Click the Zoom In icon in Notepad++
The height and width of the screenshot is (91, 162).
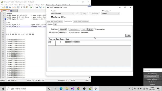point(44,7)
